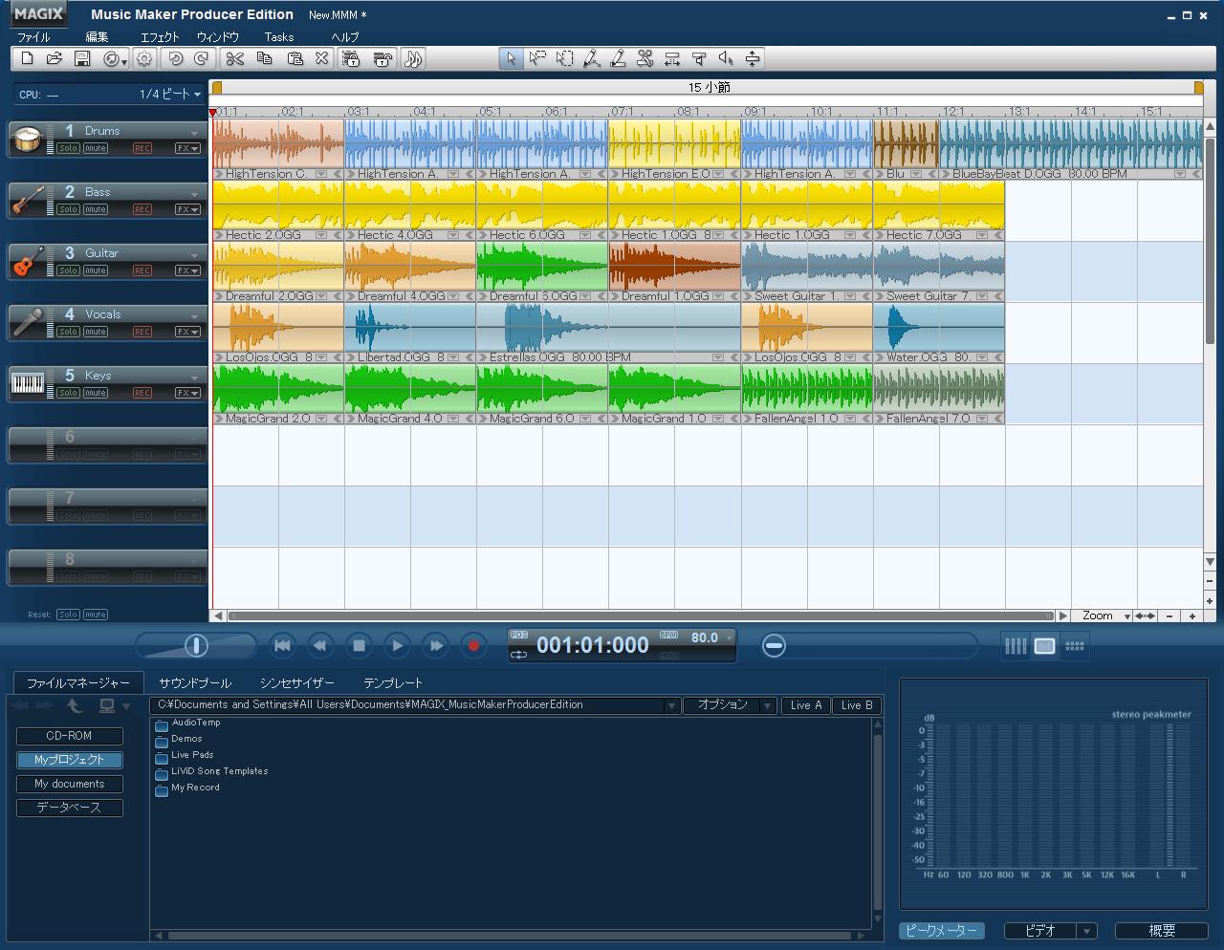Viewport: 1224px width, 950px height.
Task: Fast forward the transport
Action: (x=435, y=646)
